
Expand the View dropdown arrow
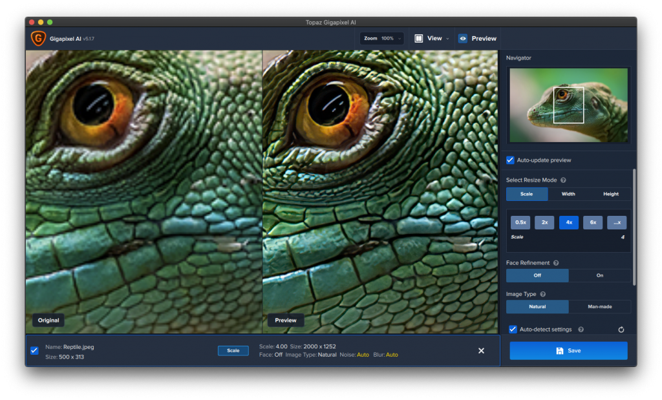[447, 39]
